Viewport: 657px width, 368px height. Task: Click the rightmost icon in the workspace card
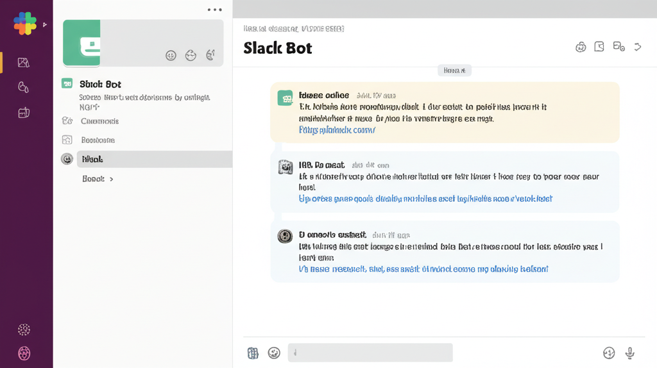coord(210,55)
